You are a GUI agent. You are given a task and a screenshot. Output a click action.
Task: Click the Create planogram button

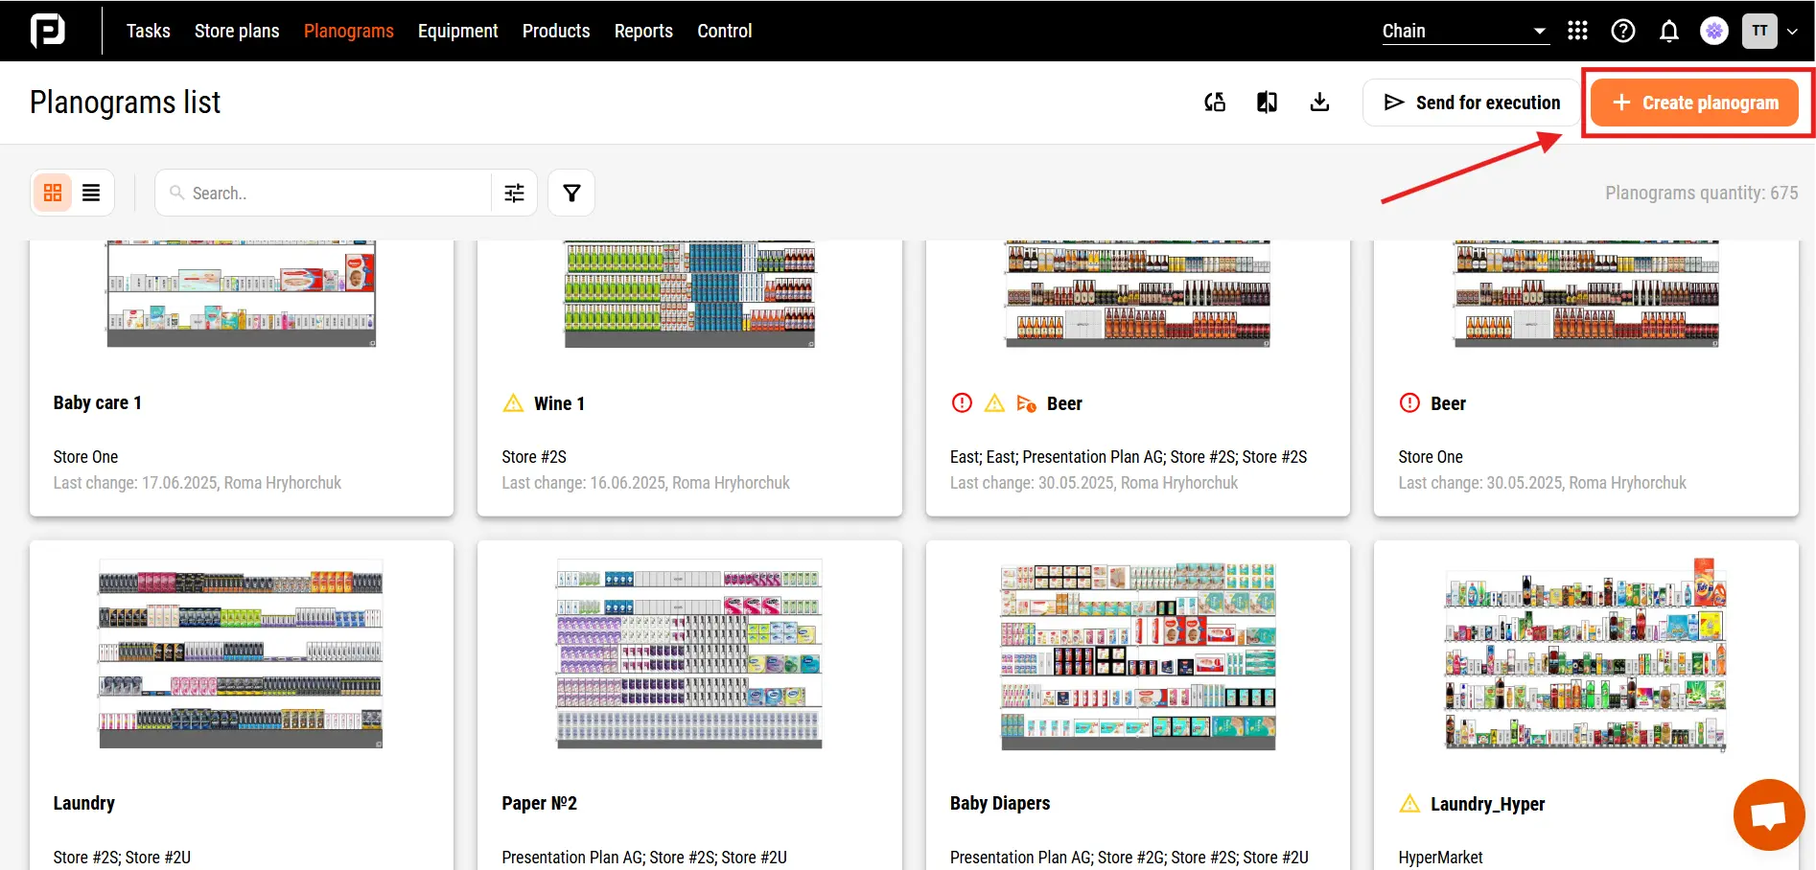tap(1695, 102)
